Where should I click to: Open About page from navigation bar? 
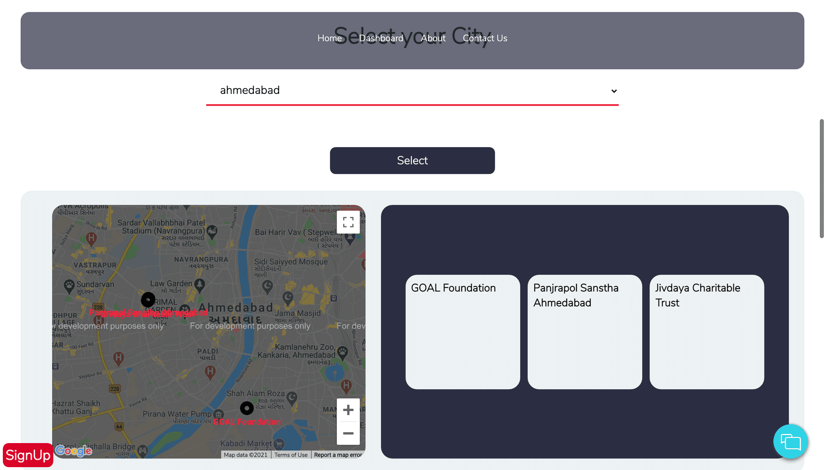[x=433, y=38]
